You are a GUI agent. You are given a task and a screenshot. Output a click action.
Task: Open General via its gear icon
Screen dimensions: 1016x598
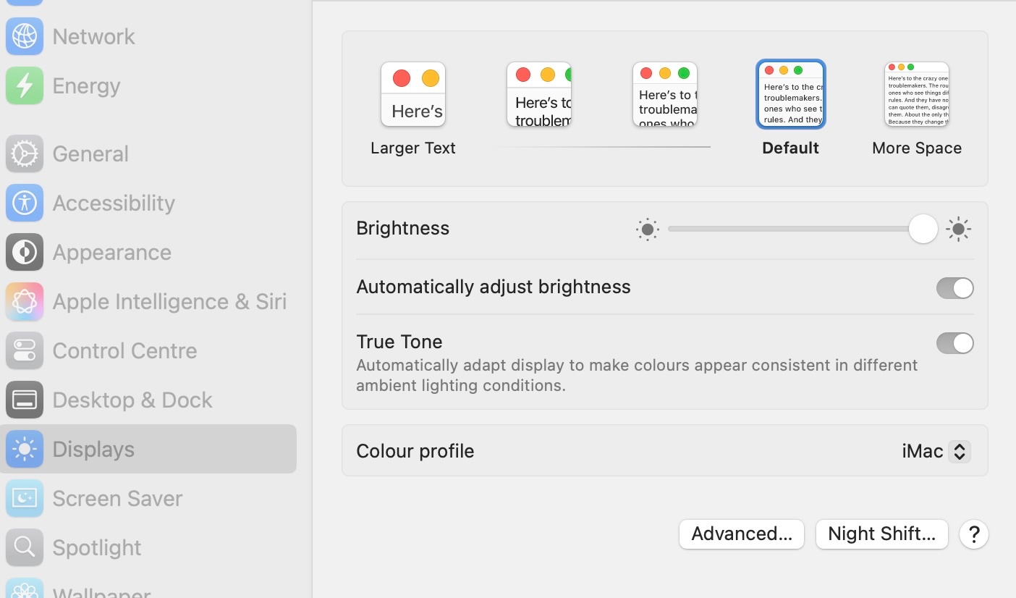pyautogui.click(x=25, y=154)
